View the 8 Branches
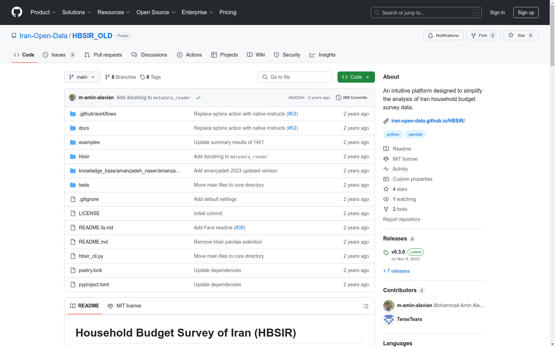The width and height of the screenshot is (555, 347). click(121, 77)
